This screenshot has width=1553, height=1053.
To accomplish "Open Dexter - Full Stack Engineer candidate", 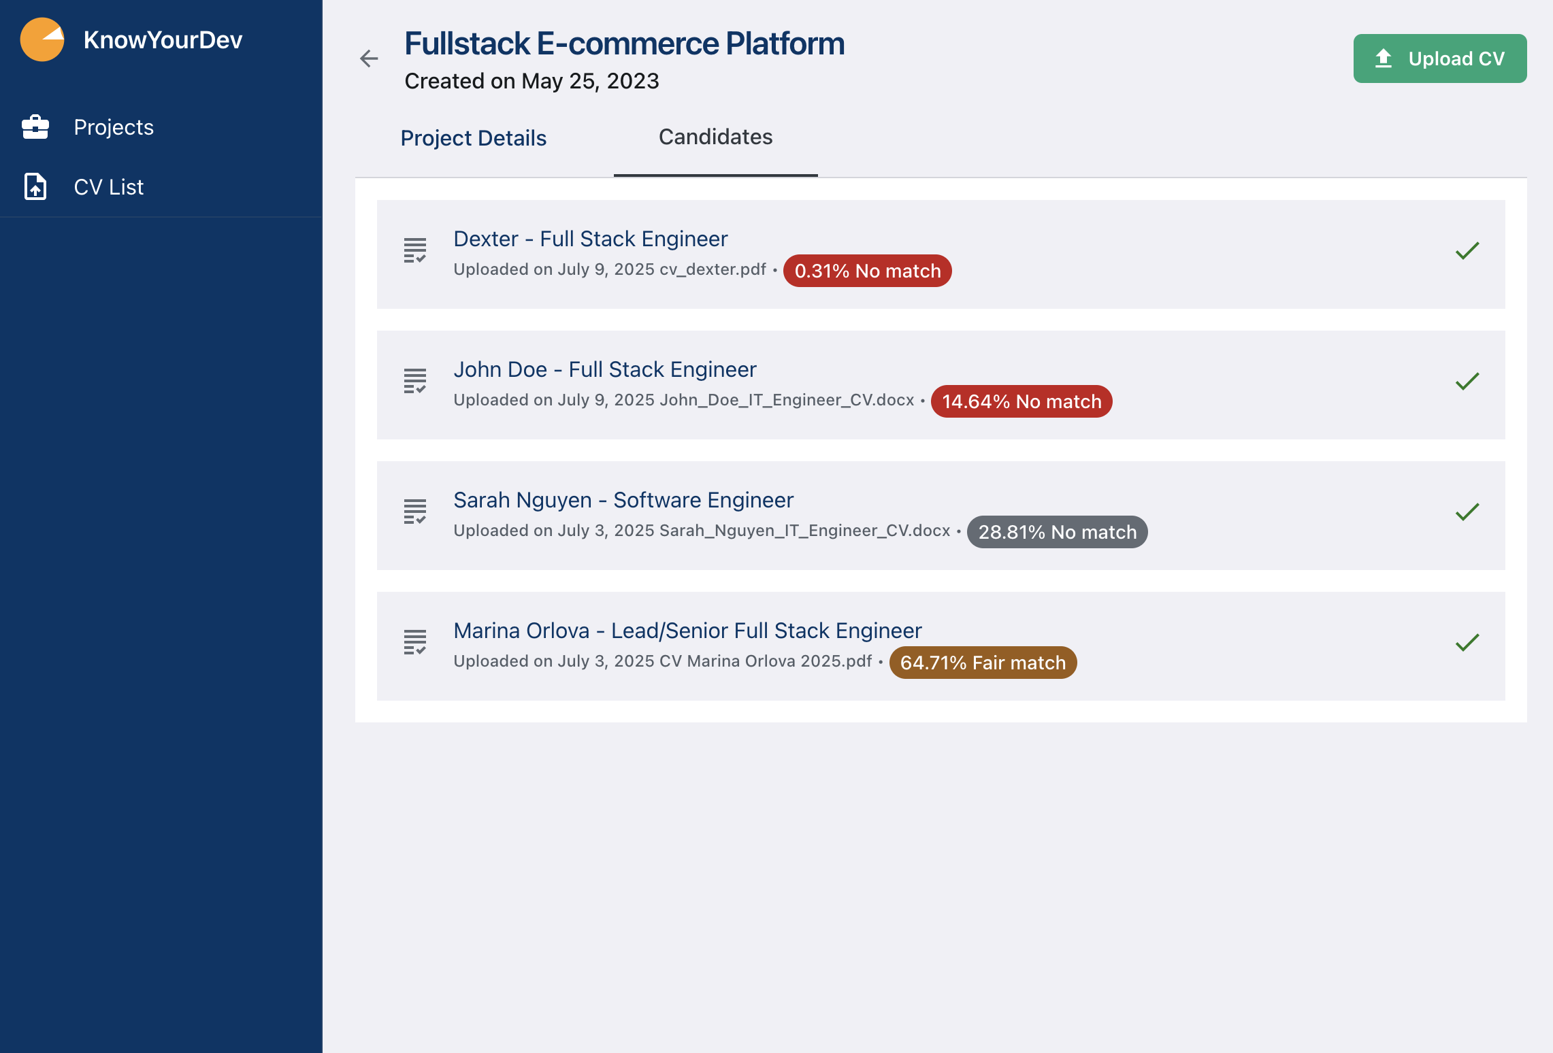I will tap(590, 239).
